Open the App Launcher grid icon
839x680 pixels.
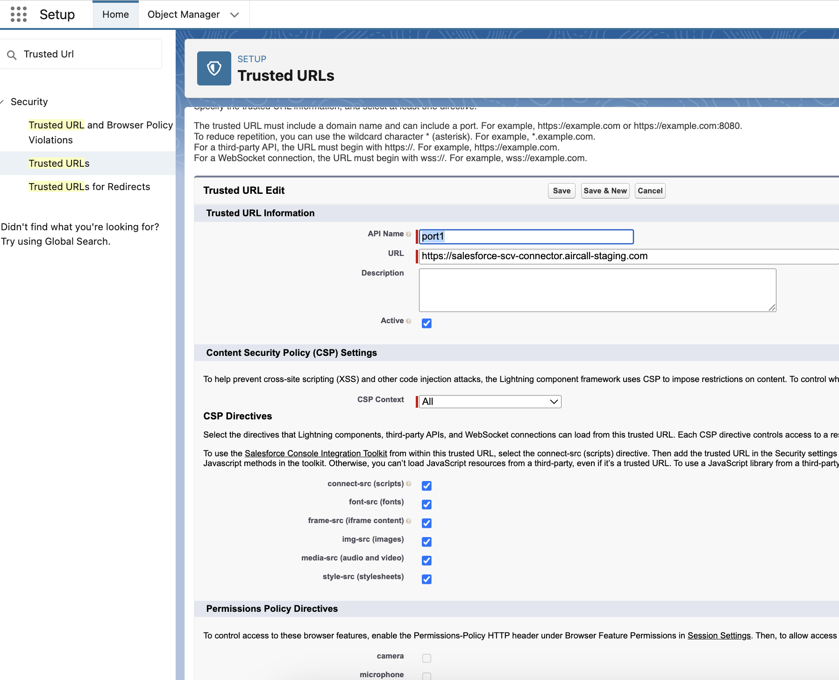pos(19,14)
